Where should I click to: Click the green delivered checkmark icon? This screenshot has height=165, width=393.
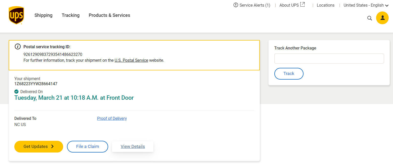pos(16,92)
